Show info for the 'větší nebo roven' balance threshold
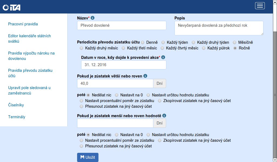277x162 pixels. point(145,76)
